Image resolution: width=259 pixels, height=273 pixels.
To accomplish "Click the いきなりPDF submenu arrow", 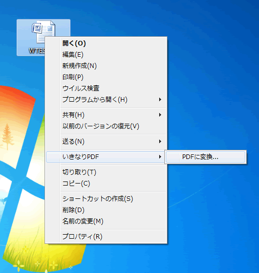I will 160,157.
